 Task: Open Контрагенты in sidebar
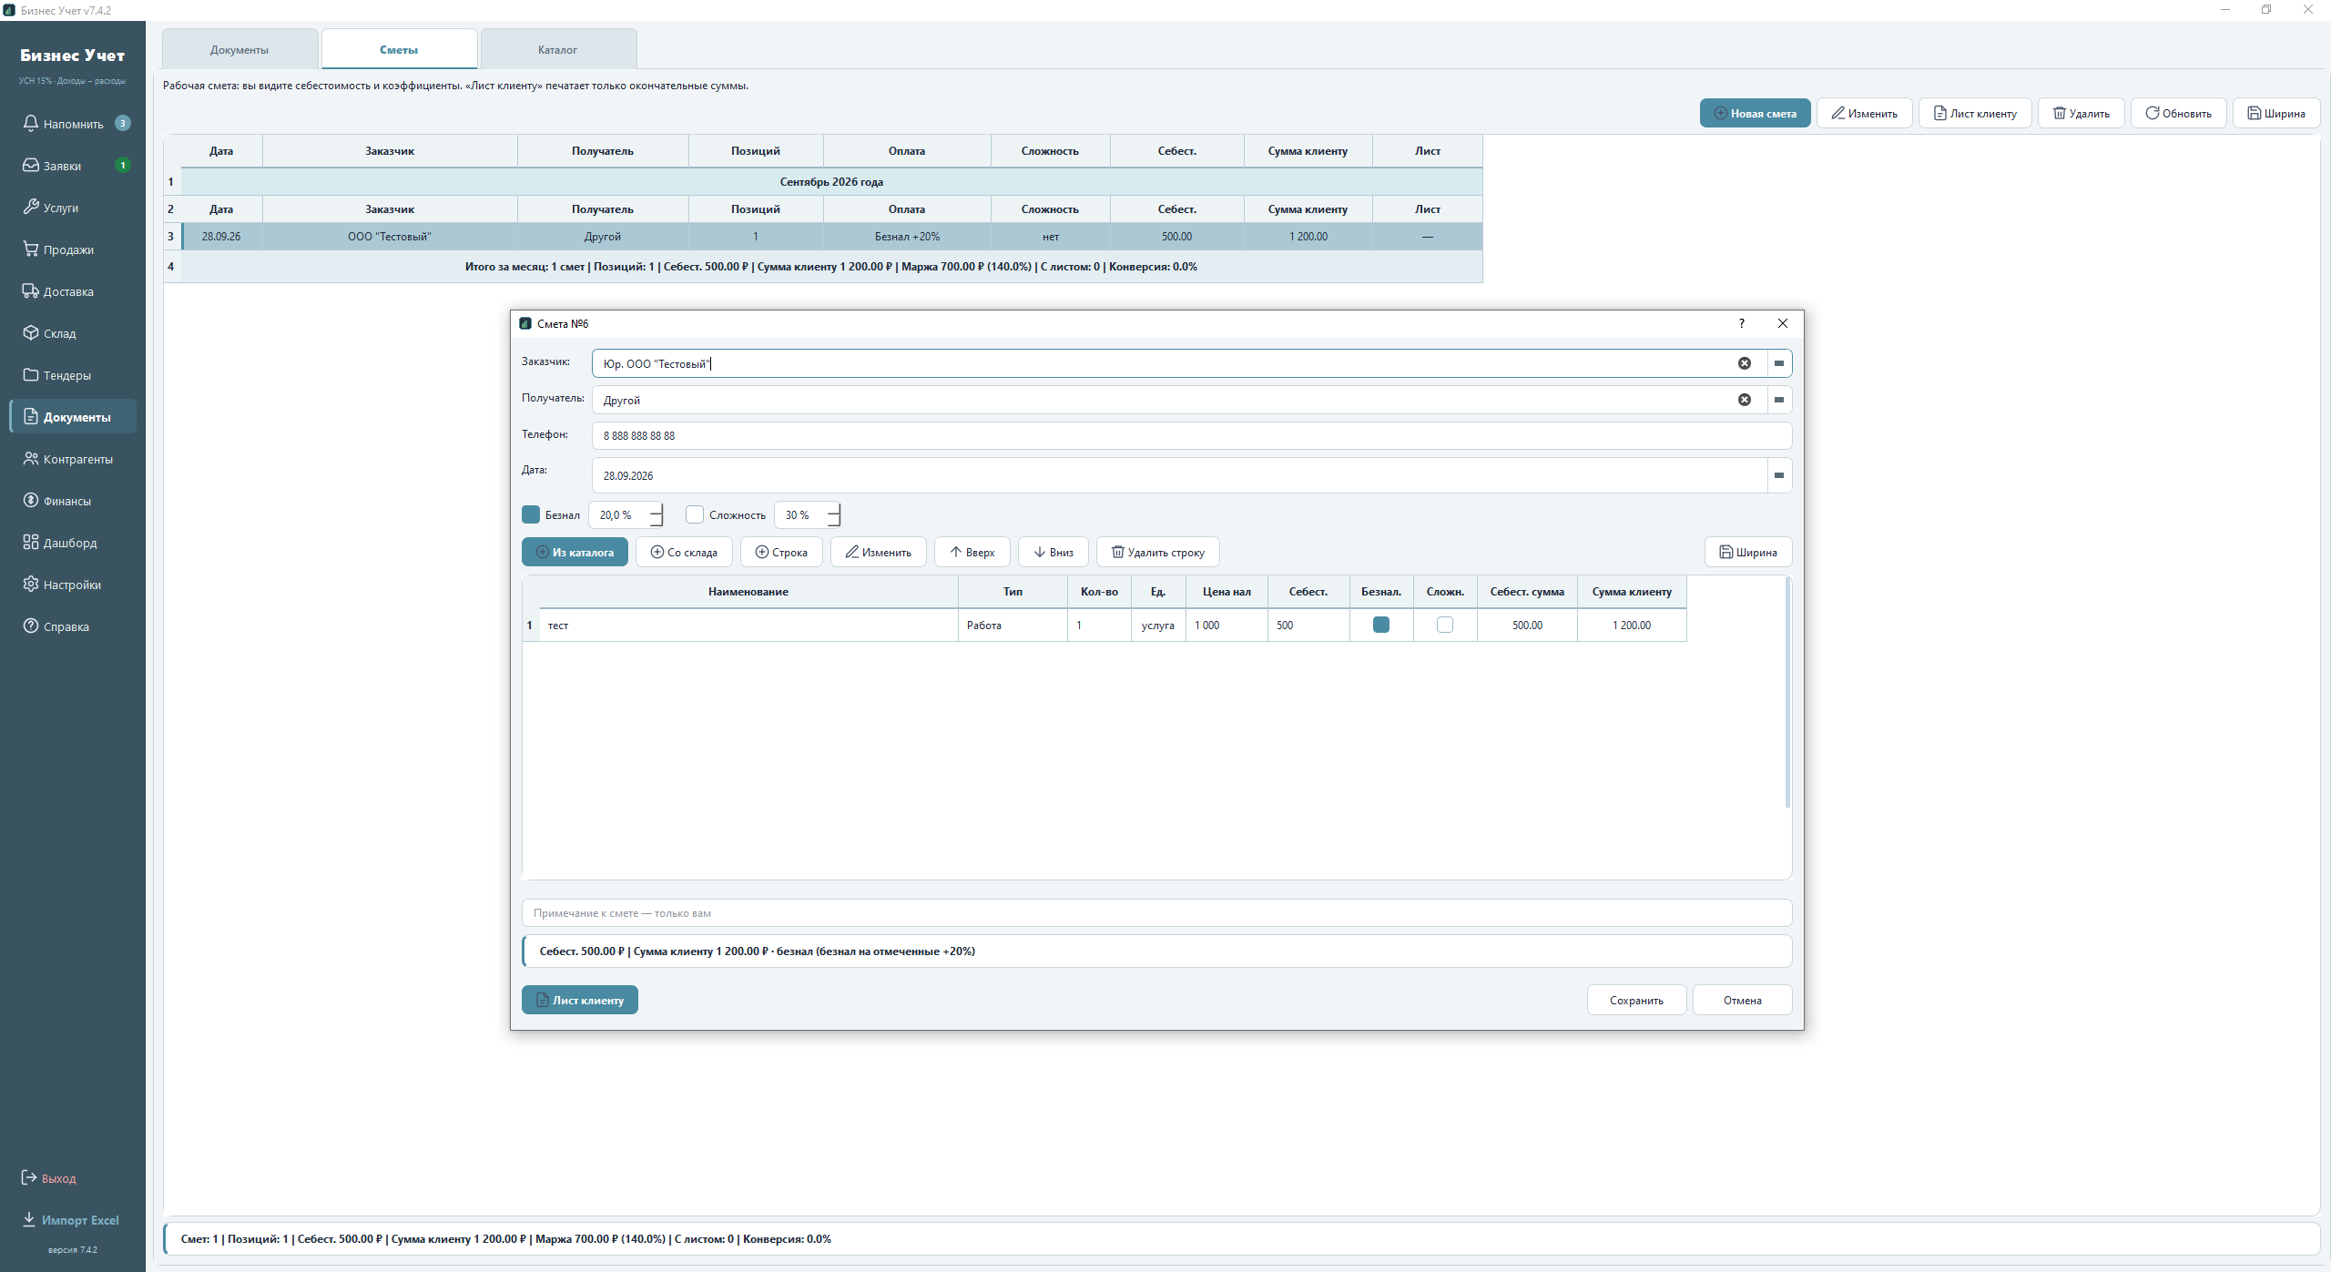(x=73, y=459)
